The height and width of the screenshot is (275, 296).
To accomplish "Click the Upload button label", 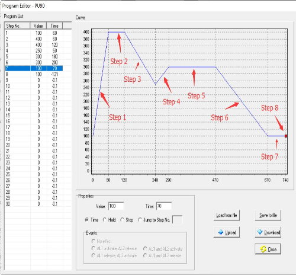I will coord(231,232).
